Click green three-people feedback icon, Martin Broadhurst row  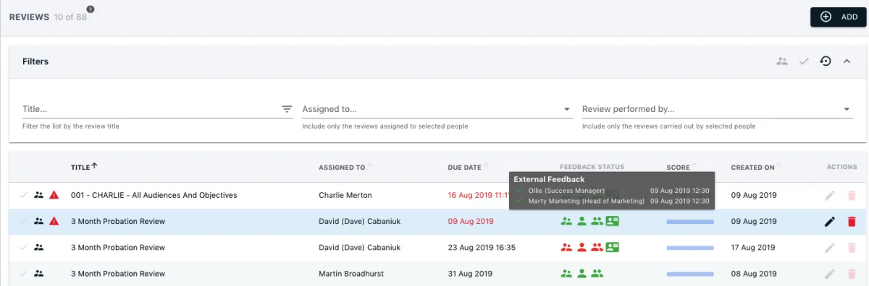[x=597, y=274]
